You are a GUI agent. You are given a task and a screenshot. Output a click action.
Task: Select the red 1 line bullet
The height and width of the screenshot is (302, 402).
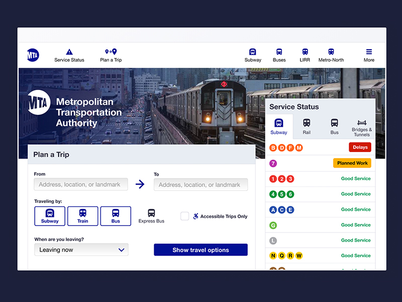click(273, 179)
